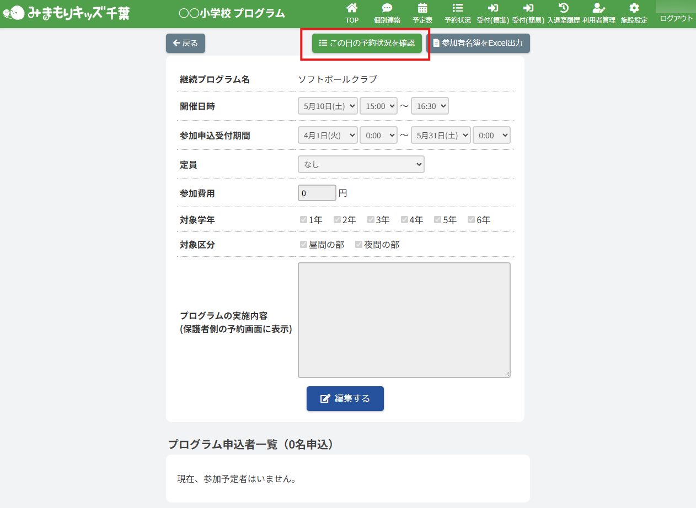Open the 5月10日(土) date dropdown
Screen dimensions: 696x508
pyautogui.click(x=328, y=106)
